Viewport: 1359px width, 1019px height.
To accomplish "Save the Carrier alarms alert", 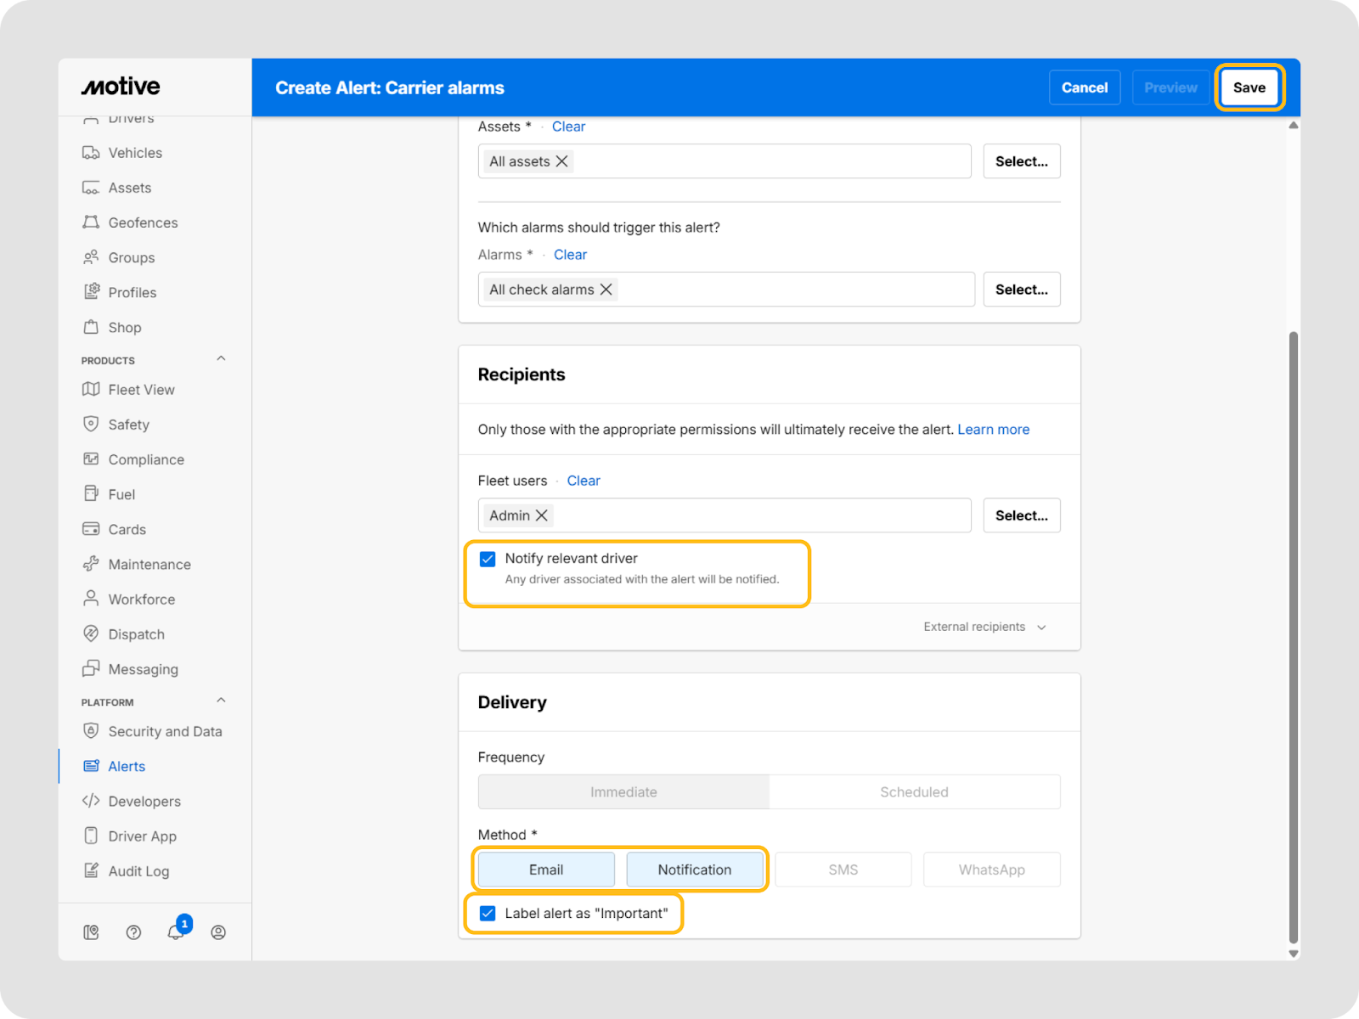I will [1249, 87].
